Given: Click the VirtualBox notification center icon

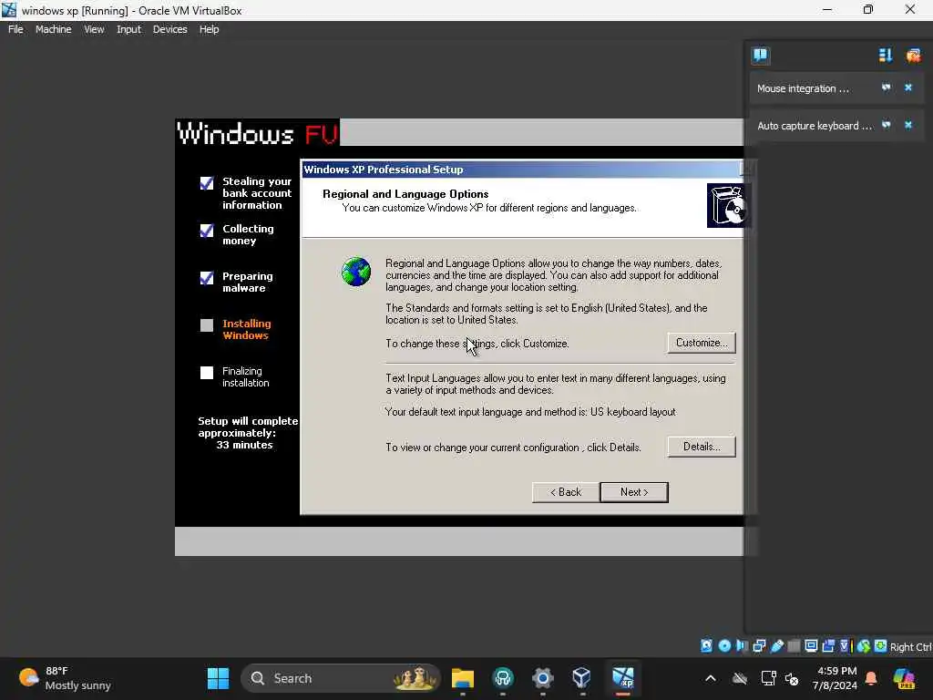Looking at the screenshot, I should [760, 56].
